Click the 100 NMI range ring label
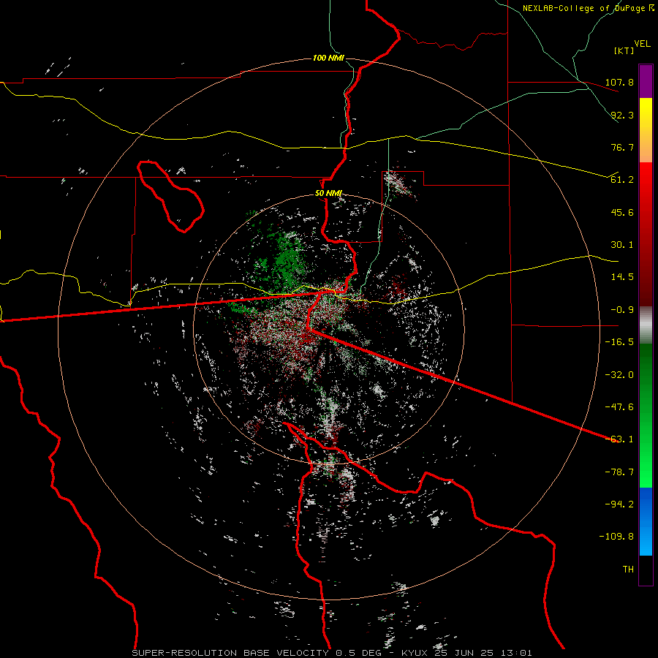658x658 pixels. point(328,58)
